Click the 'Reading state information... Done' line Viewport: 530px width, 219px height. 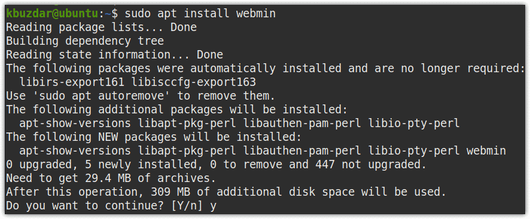pos(115,55)
